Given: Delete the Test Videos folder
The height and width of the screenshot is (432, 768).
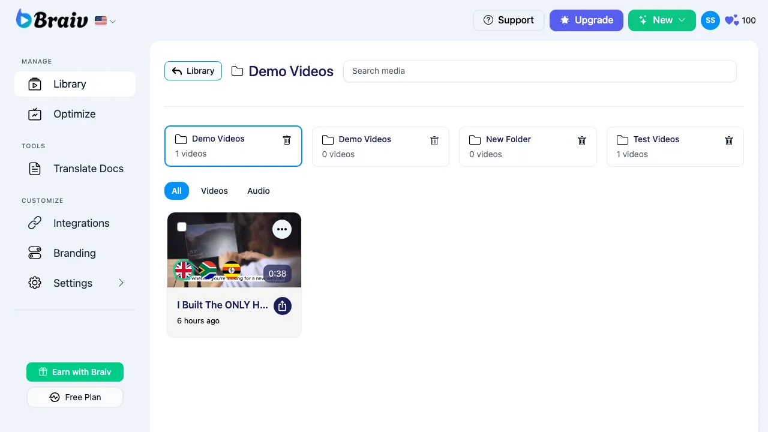Looking at the screenshot, I should (729, 140).
